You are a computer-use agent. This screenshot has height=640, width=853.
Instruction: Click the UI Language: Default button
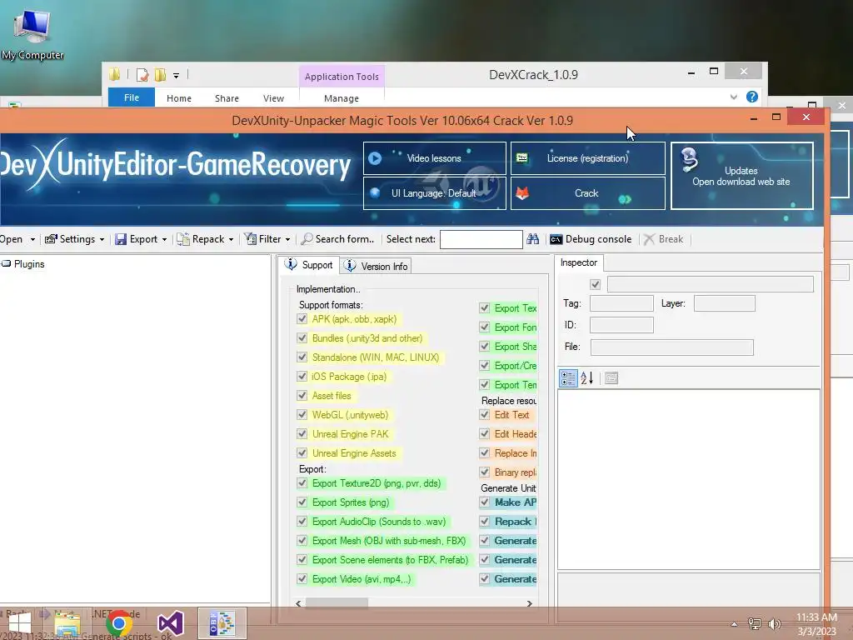[x=435, y=193]
